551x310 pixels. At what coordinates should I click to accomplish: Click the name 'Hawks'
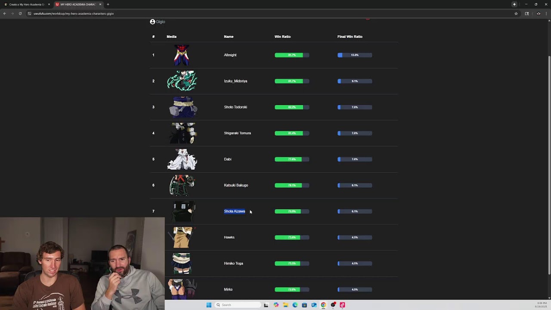point(229,237)
